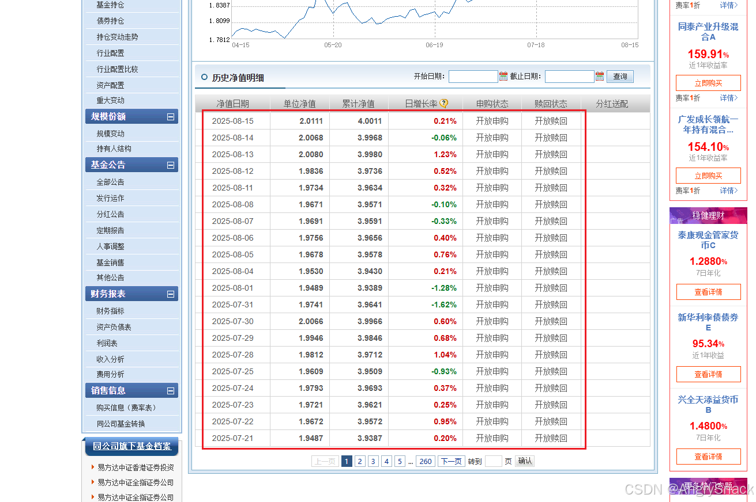Open the 易方达中证香港证券投资 fund link
The height and width of the screenshot is (502, 756).
coord(136,467)
